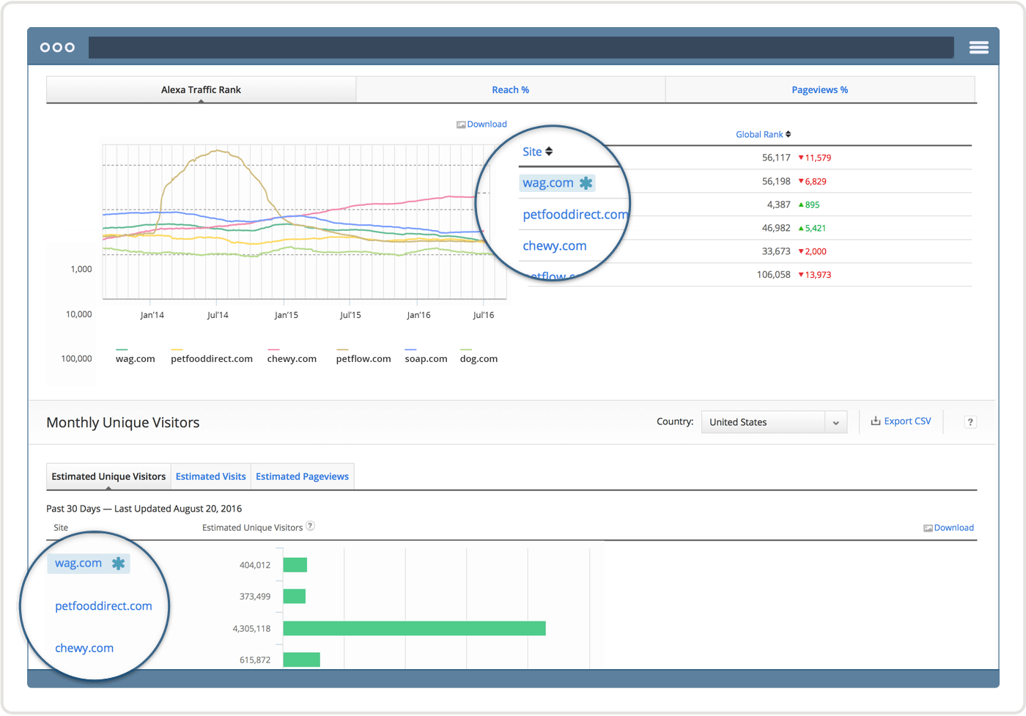Click the 404,012 visitors bar
Screen dimensions: 1026x716
click(295, 565)
